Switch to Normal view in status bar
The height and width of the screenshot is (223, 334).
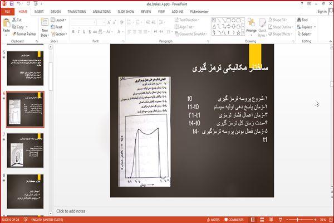click(253, 220)
